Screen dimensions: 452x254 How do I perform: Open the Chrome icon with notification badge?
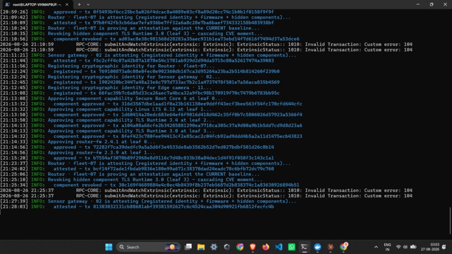343,247
